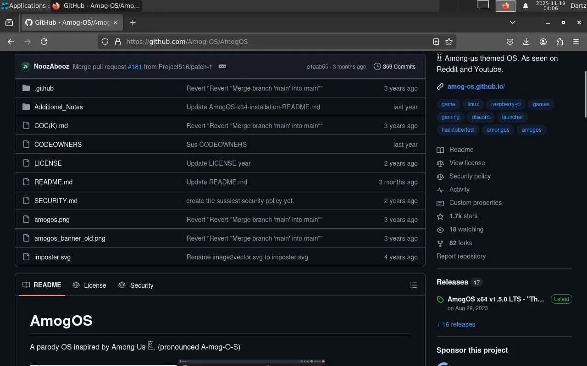The width and height of the screenshot is (587, 366).
Task: Open the amogos.png file
Action: (52, 220)
